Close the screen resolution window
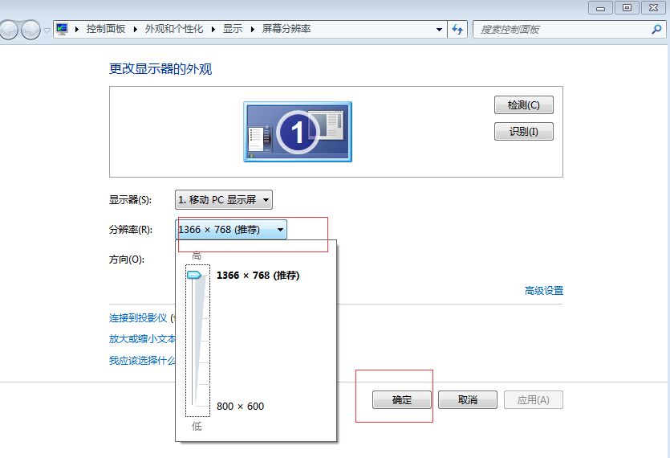This screenshot has width=670, height=458. (653, 8)
